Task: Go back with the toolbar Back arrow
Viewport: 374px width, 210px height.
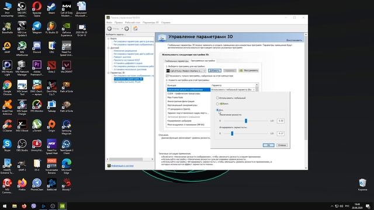Action: point(109,29)
